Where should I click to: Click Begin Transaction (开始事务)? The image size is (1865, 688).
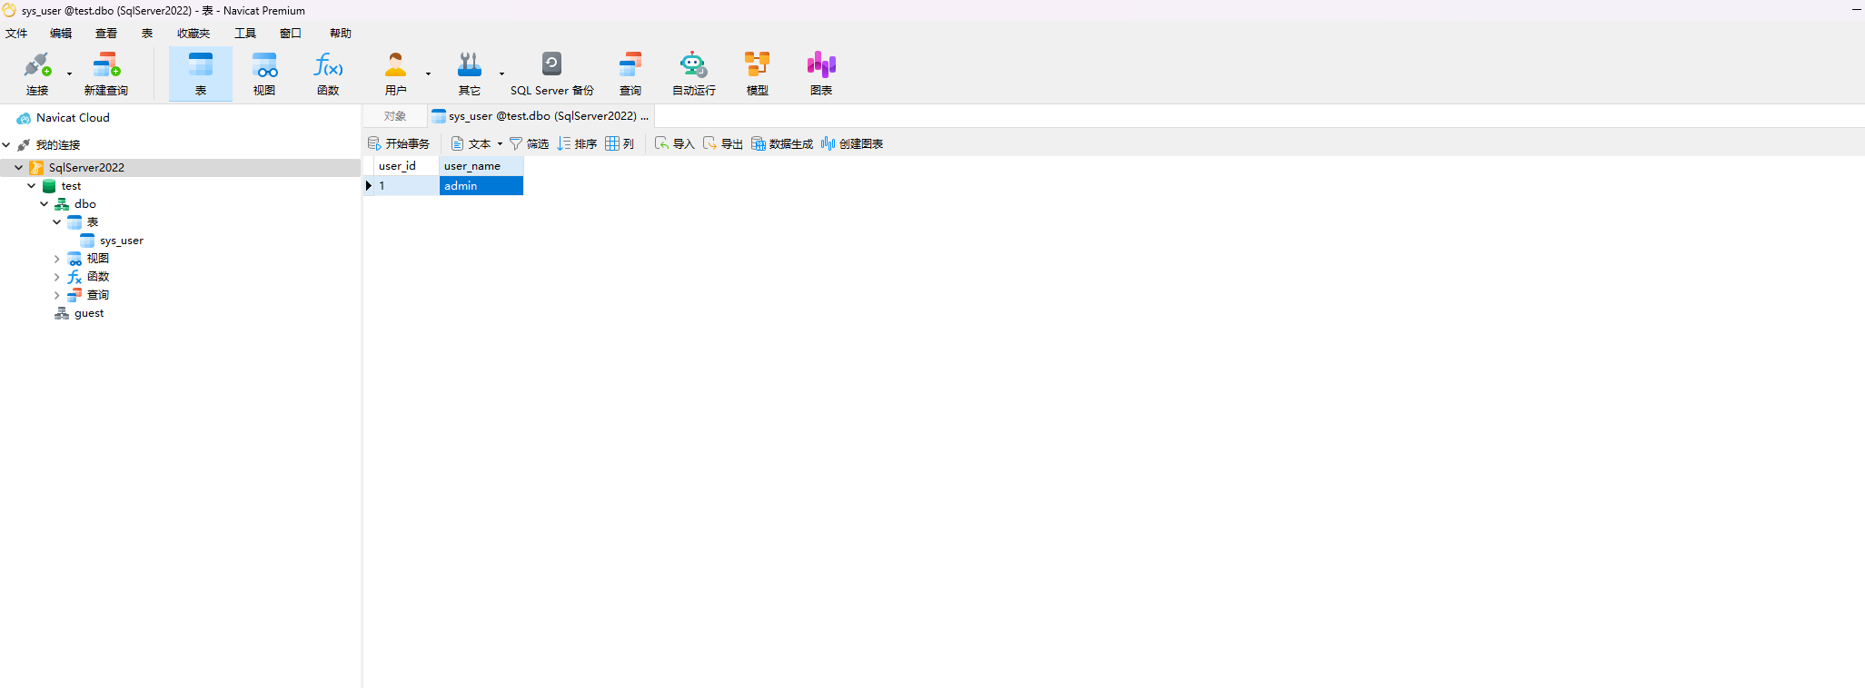399,143
